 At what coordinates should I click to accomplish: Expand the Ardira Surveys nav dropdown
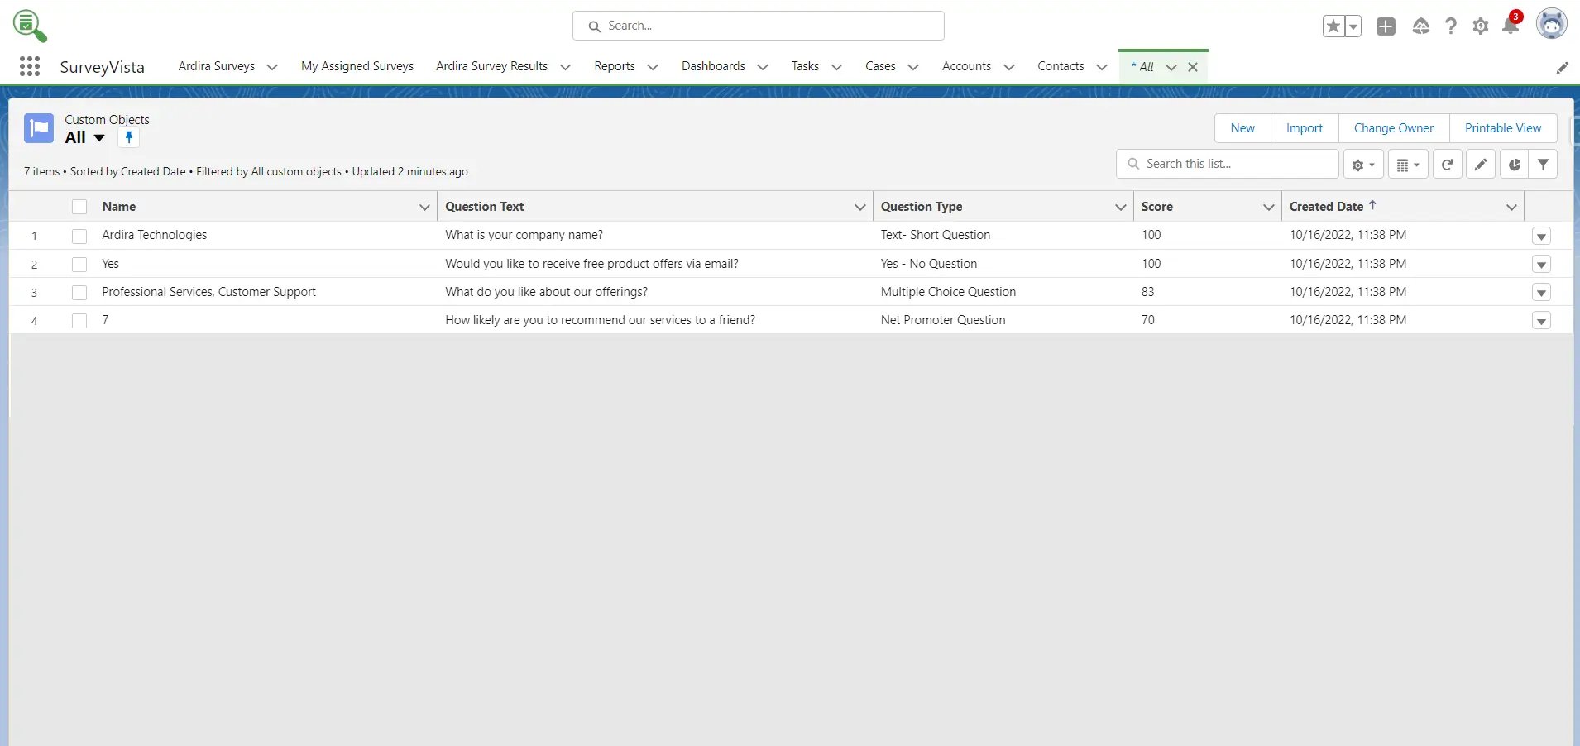tap(272, 67)
